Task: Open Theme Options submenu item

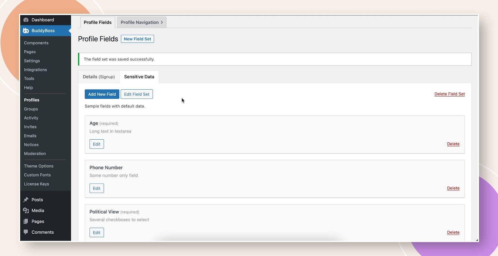Action: point(39,166)
